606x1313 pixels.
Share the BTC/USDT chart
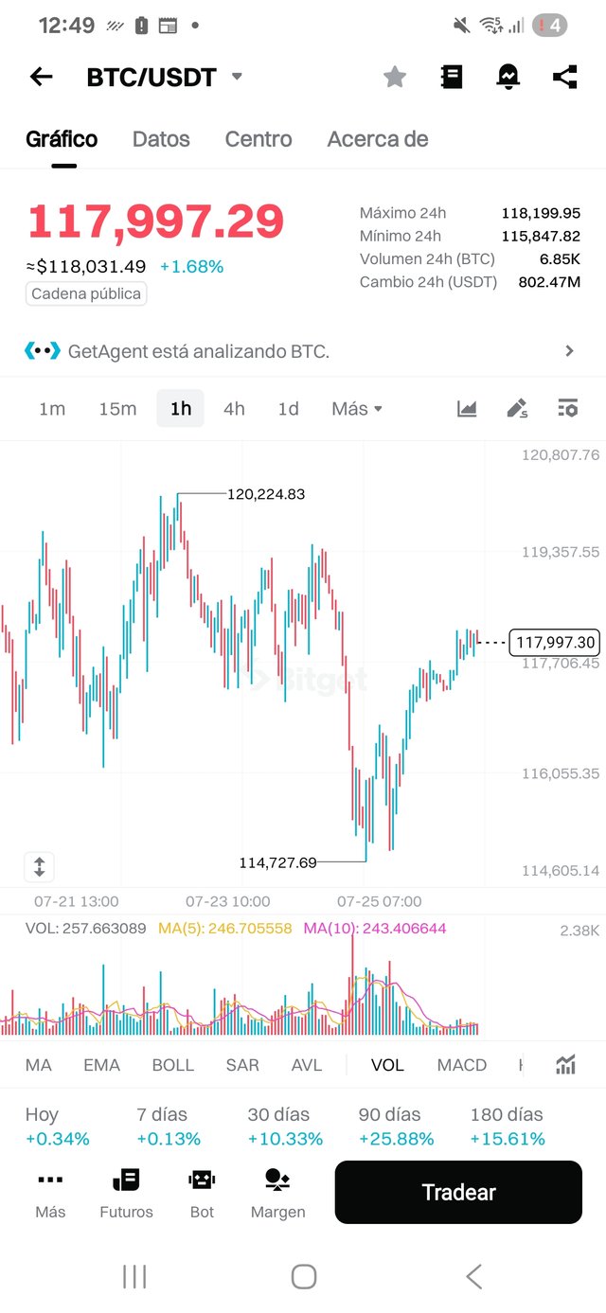(x=565, y=77)
